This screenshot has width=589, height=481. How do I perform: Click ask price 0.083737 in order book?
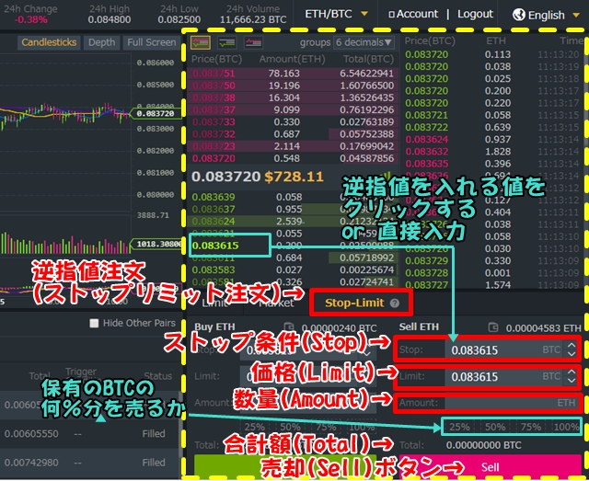(x=214, y=110)
